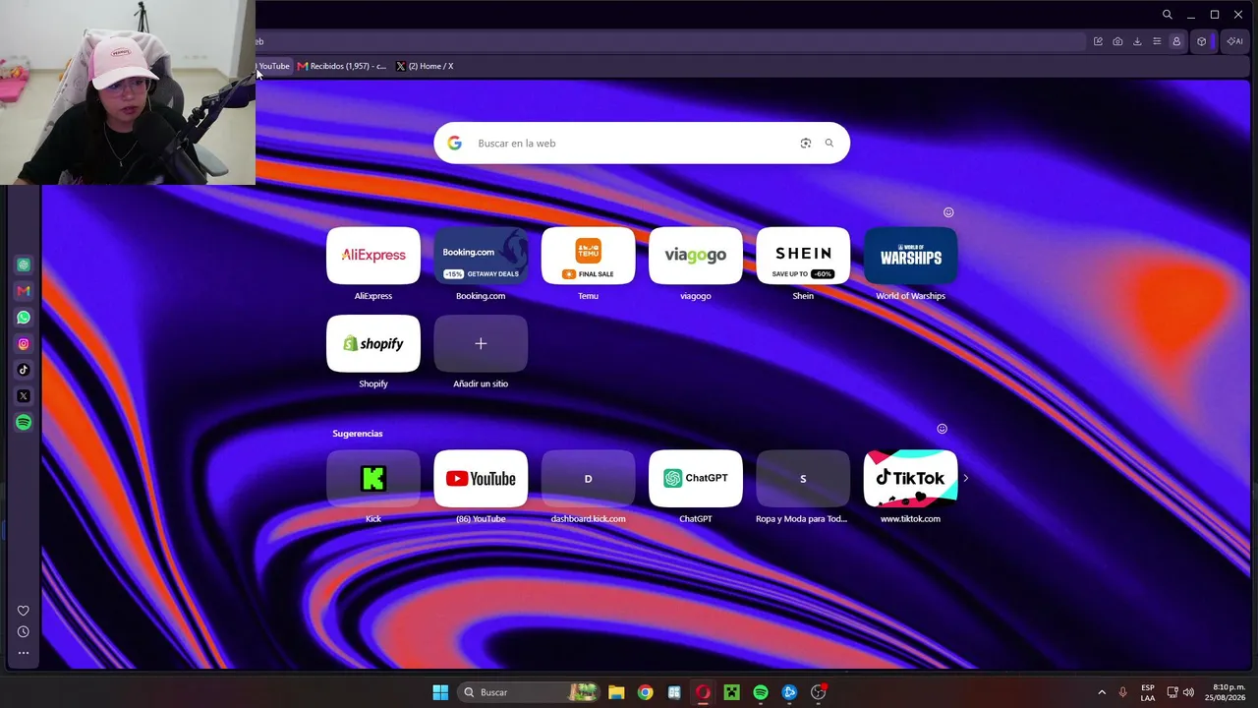
Task: Open the dashboard.kick.com suggestion tile
Action: pos(588,479)
